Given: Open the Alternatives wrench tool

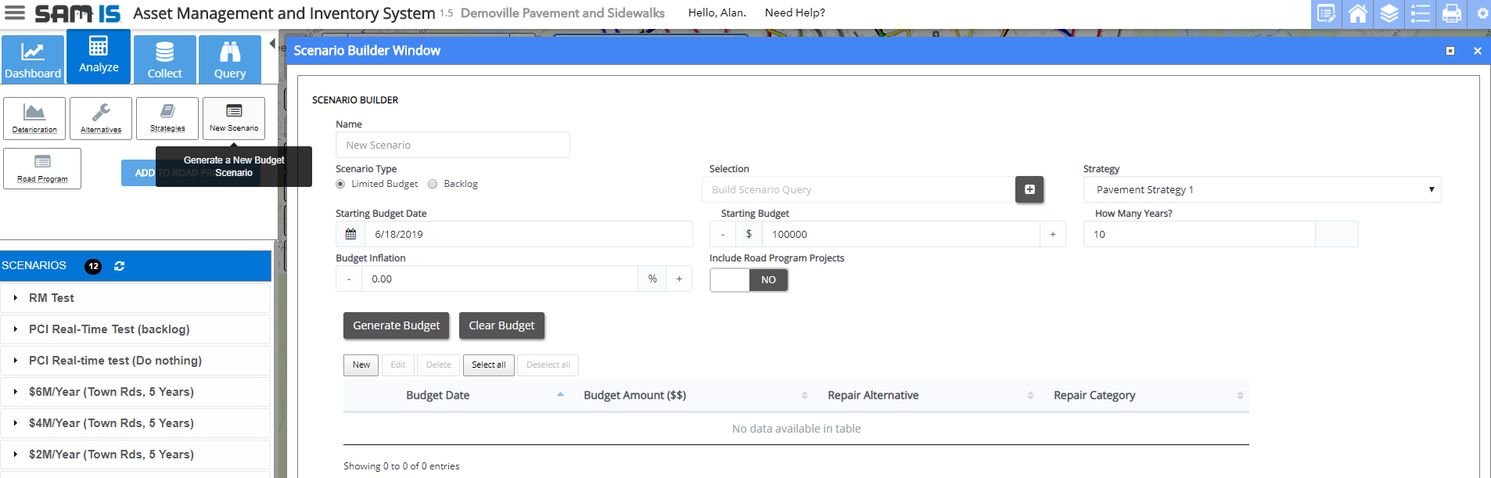Looking at the screenshot, I should pyautogui.click(x=101, y=118).
